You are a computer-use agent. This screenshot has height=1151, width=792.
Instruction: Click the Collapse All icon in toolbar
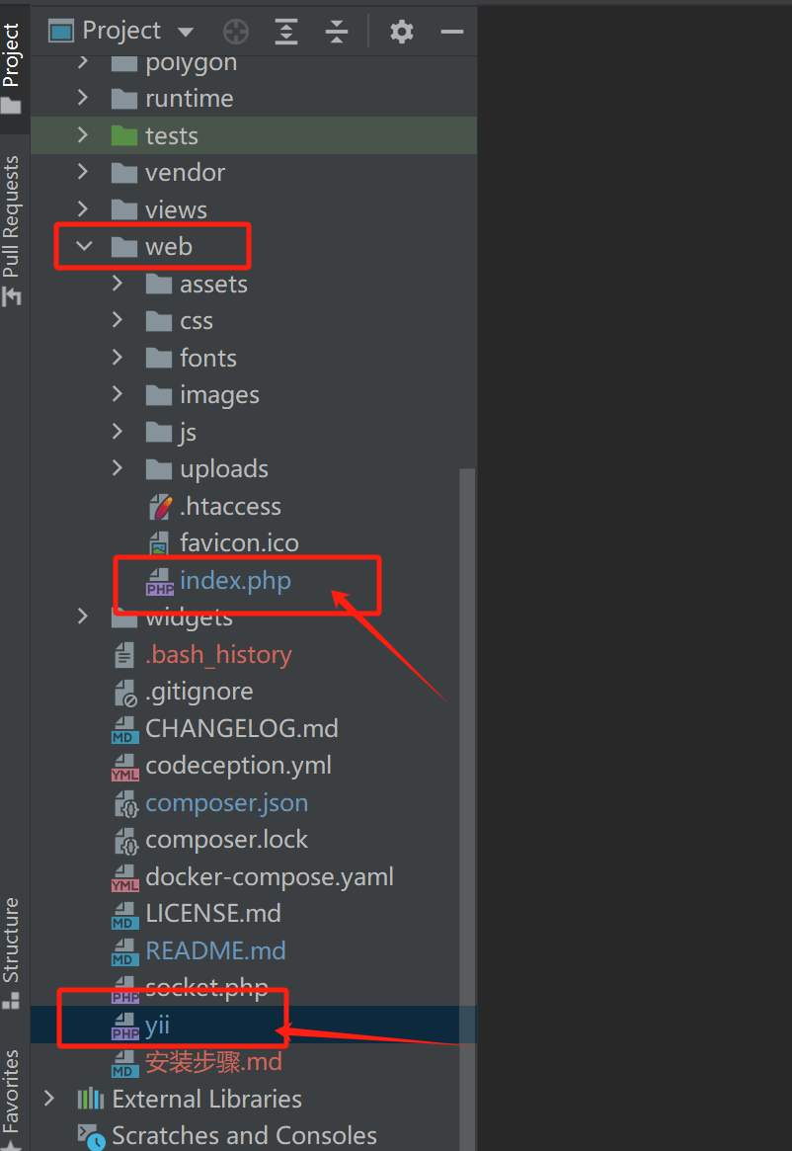point(336,31)
